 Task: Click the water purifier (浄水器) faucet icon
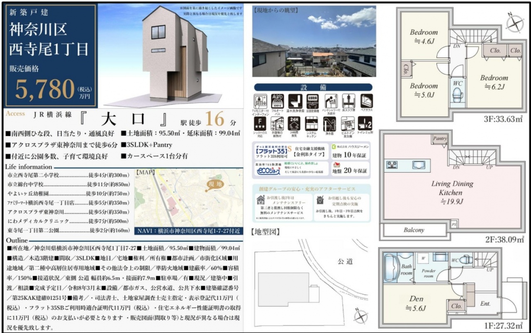[x=330, y=123]
